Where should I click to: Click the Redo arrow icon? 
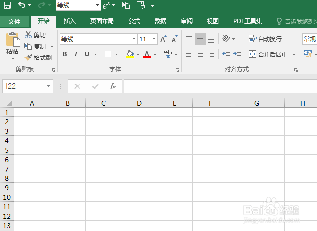[42, 5]
